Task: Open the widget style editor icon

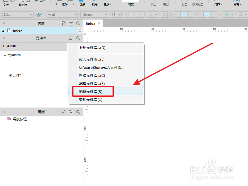Action: click(38, 15)
